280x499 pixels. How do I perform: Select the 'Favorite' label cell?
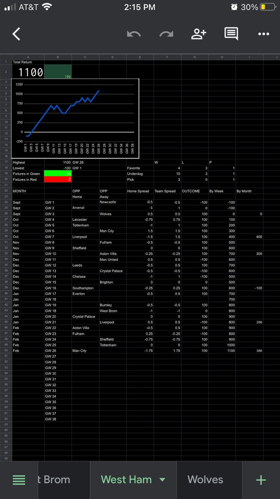pos(140,168)
